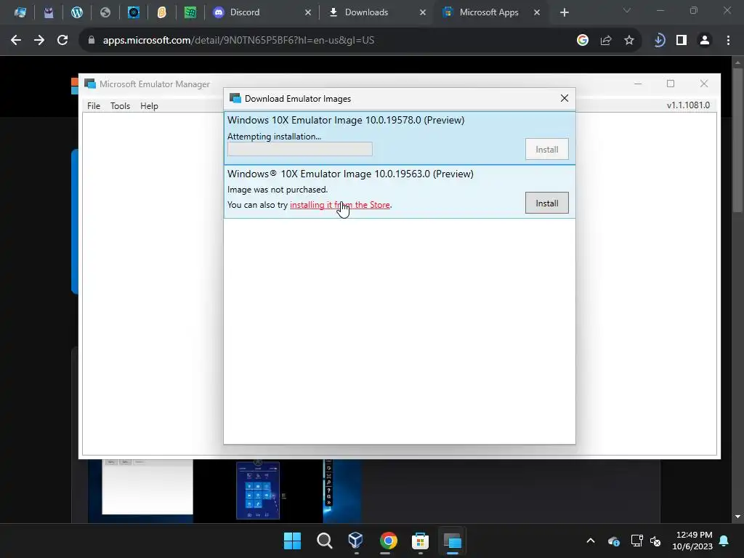Click the network tray icon

pyautogui.click(x=636, y=541)
